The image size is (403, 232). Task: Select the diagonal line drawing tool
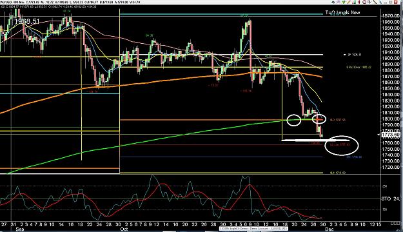click(x=375, y=2)
